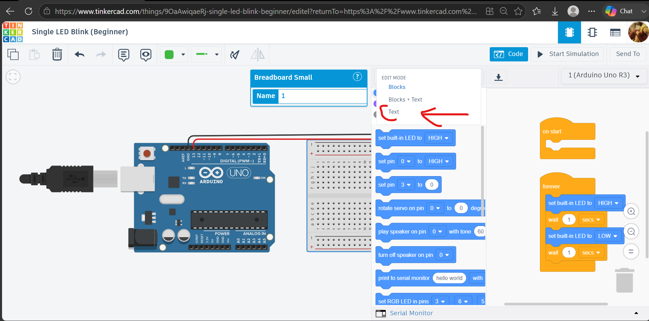Redo the last action

coord(101,54)
